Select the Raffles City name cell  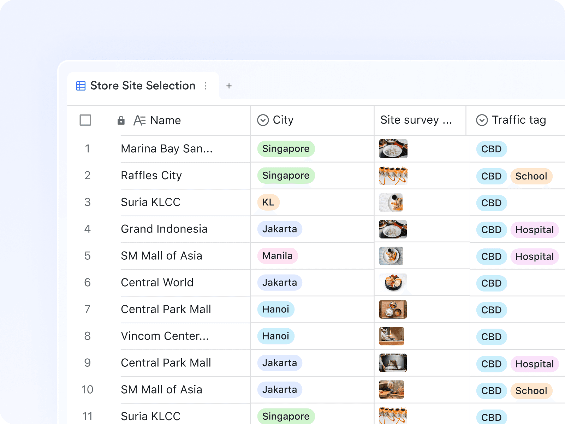pyautogui.click(x=185, y=176)
